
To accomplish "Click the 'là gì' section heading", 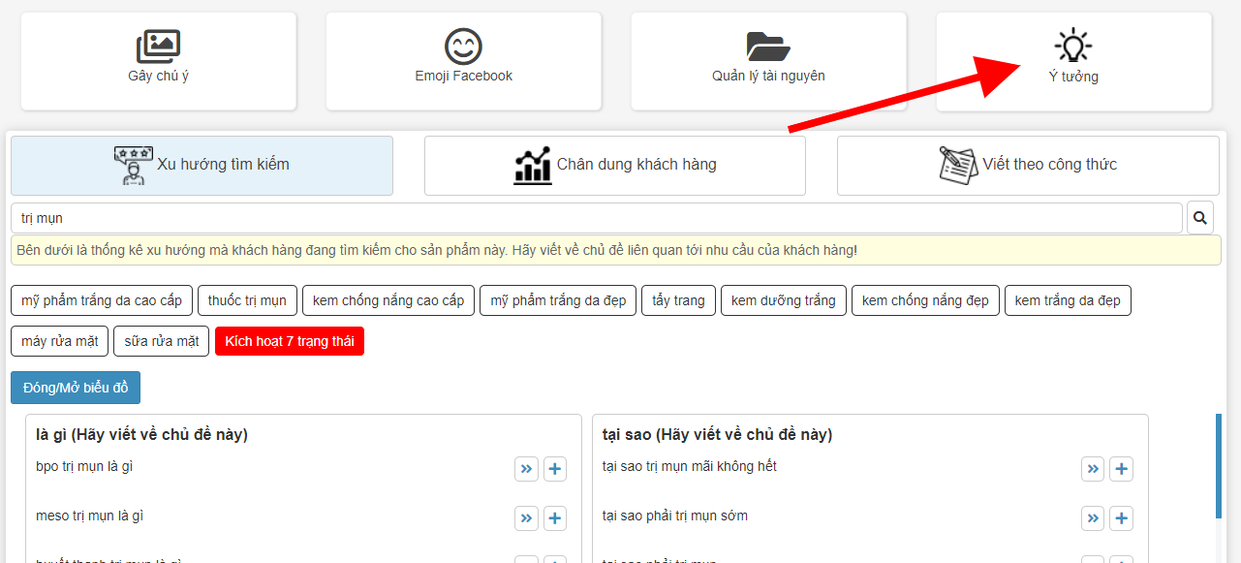I will pyautogui.click(x=141, y=434).
